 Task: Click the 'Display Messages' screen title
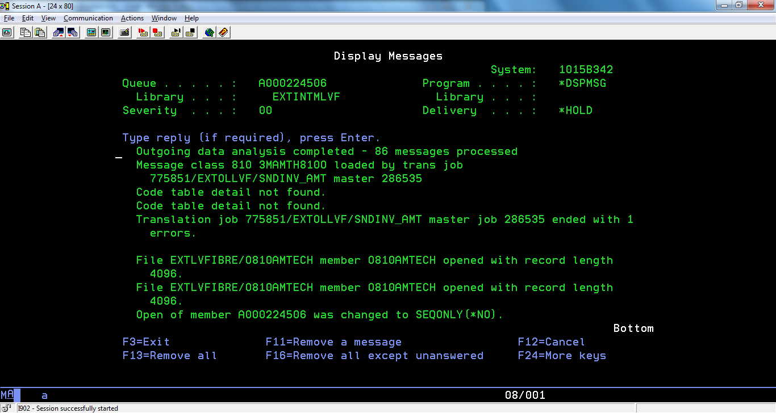(388, 56)
